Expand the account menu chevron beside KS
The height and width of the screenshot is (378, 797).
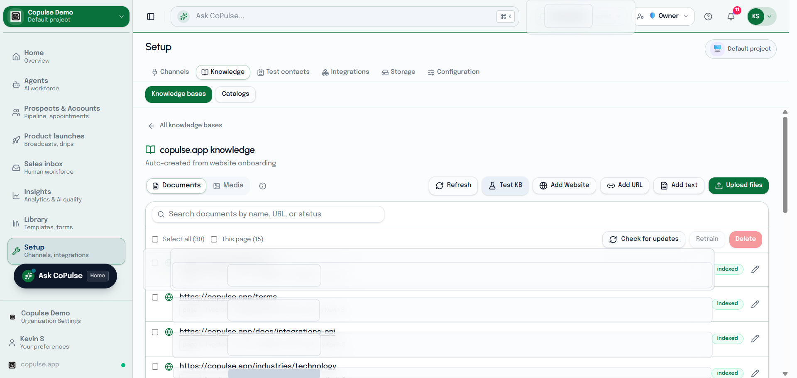click(770, 17)
